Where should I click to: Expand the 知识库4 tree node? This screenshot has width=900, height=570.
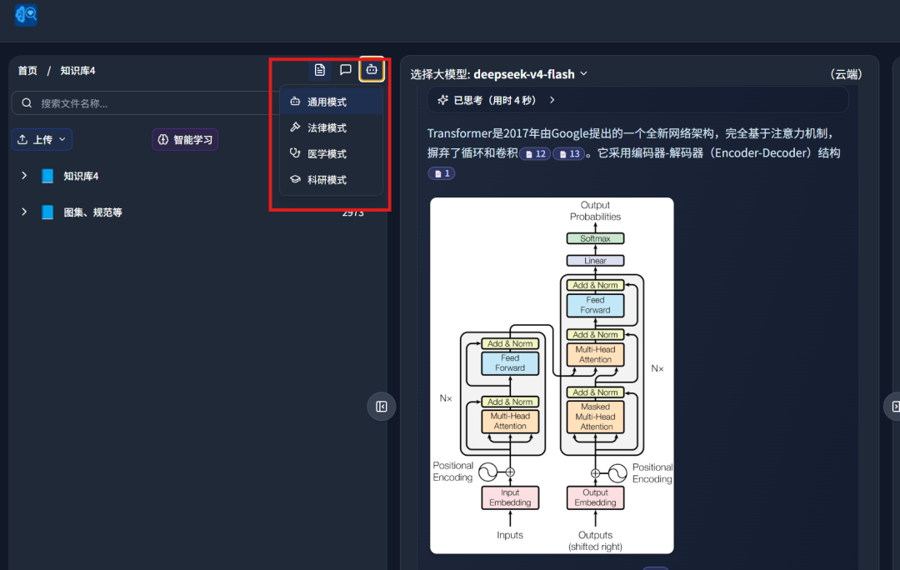click(24, 176)
